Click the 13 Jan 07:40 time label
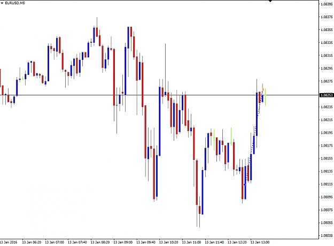Viewport: 334px width, 246px height. coord(77,242)
